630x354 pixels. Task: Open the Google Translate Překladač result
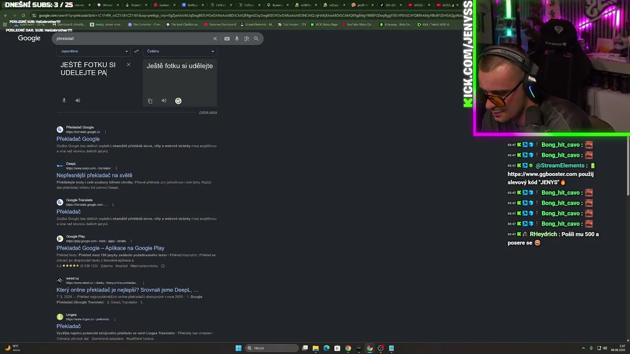click(x=68, y=212)
